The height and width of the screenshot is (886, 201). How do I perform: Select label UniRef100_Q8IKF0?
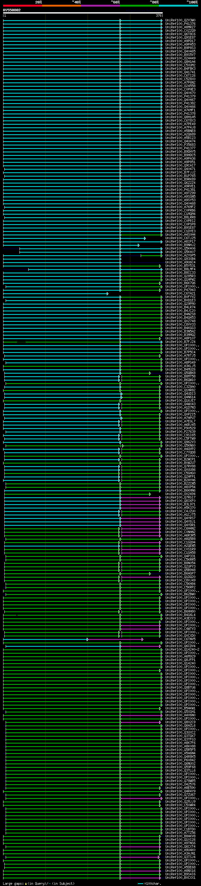[x=180, y=501]
